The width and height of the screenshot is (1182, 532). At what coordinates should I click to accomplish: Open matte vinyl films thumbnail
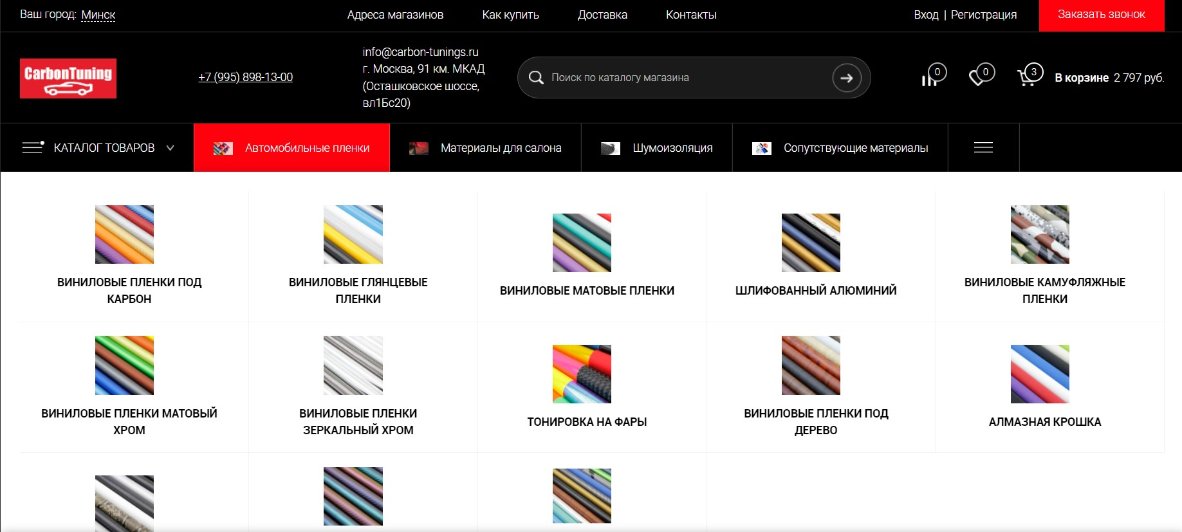582,243
